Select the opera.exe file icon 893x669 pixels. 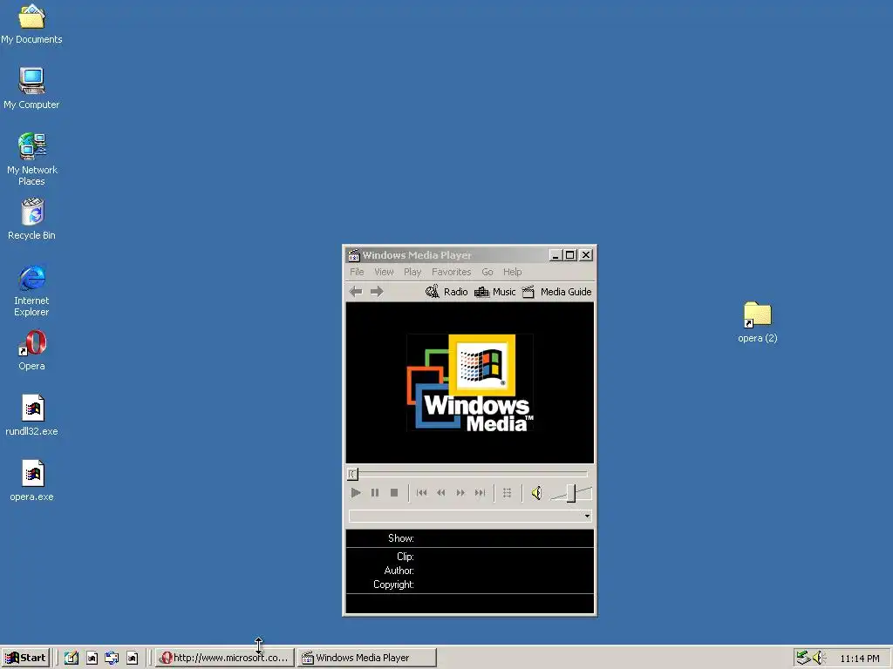[x=32, y=481]
